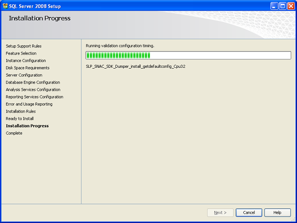
Task: Click the window resize grip in the corner
Action: (294, 220)
